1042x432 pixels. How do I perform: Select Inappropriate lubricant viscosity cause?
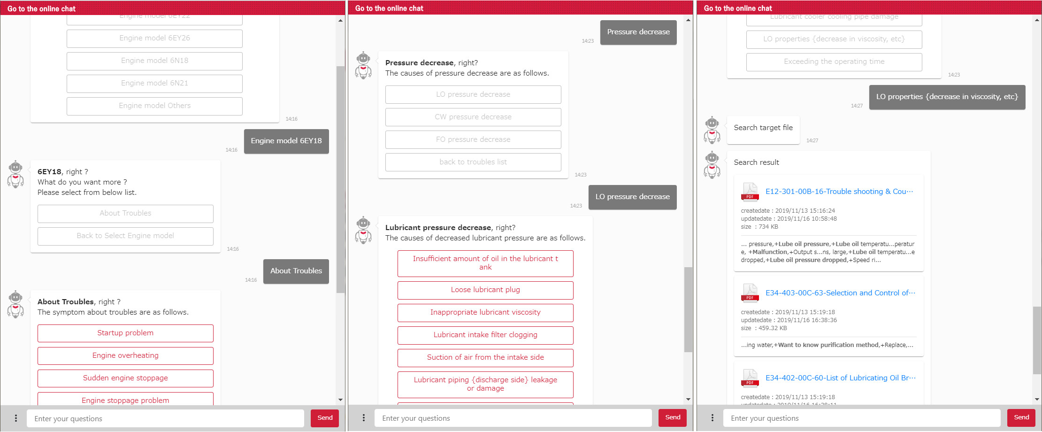485,312
